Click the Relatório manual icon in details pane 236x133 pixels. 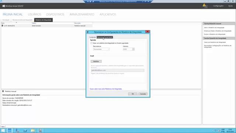click(x=3, y=91)
